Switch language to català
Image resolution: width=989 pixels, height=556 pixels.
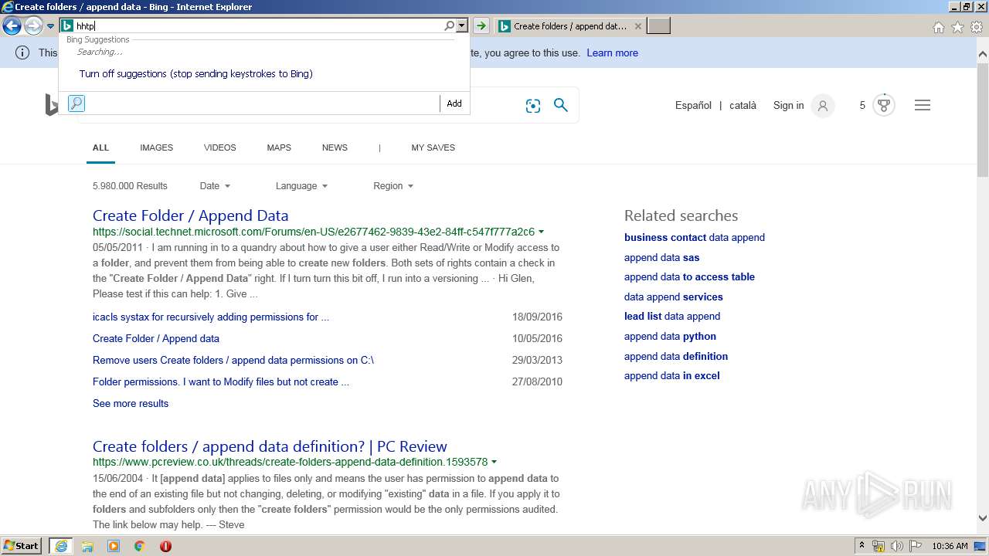[x=743, y=106]
